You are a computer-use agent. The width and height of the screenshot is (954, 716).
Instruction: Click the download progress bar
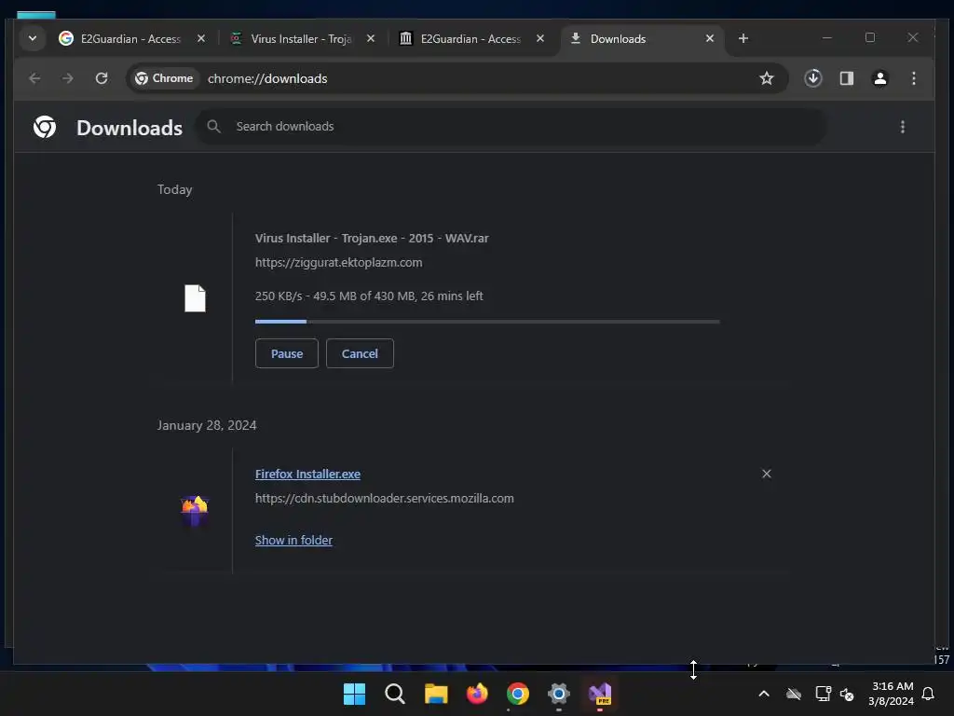point(487,322)
